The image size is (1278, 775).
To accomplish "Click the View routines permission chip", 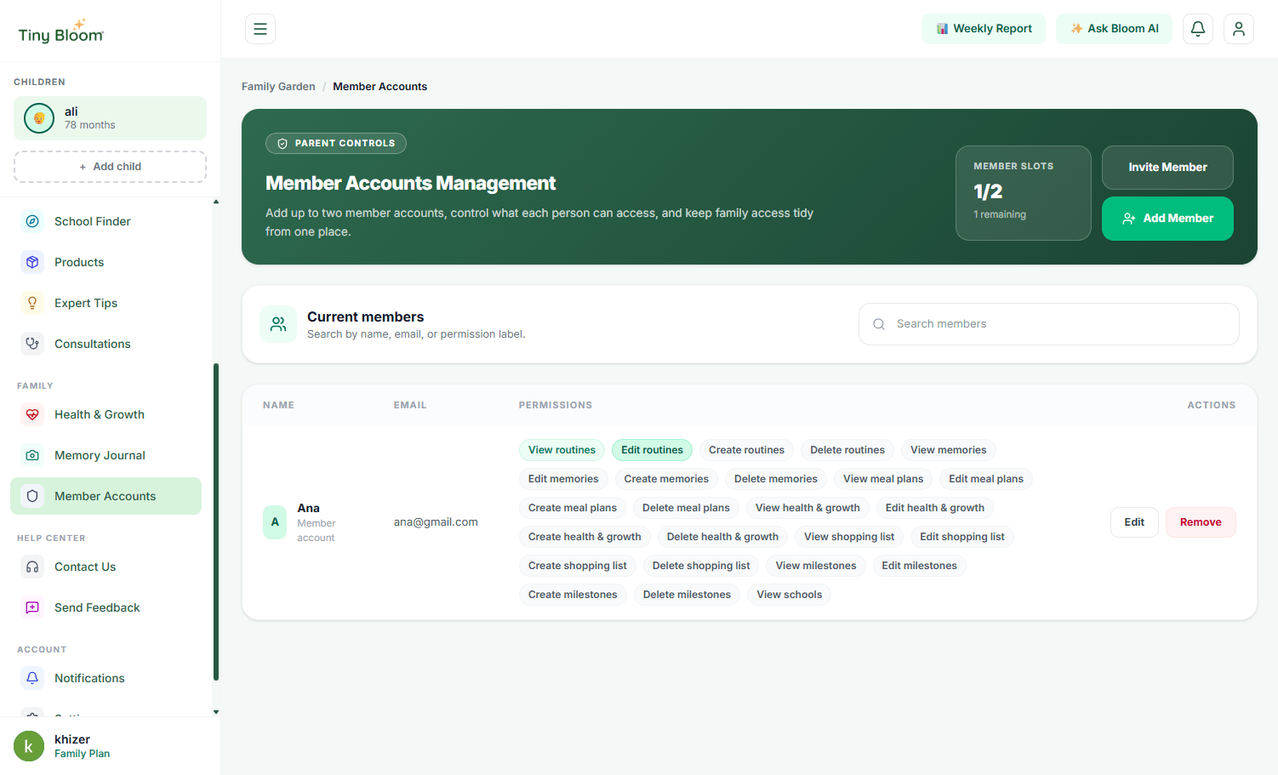I will point(562,450).
